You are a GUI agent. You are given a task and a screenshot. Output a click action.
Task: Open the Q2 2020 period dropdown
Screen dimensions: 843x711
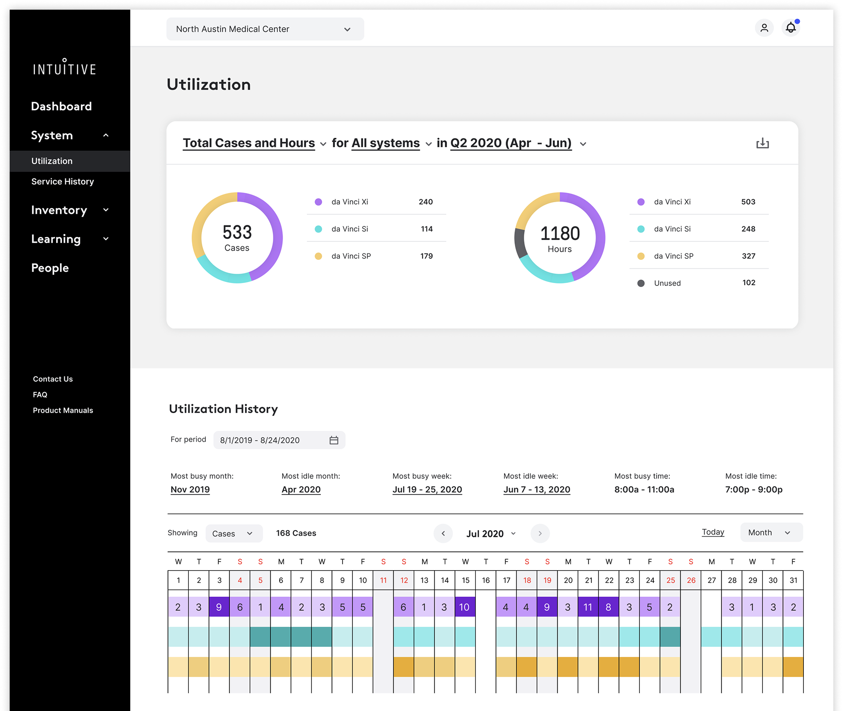point(511,143)
